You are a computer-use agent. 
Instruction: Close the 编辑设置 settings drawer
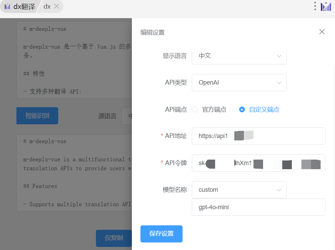pyautogui.click(x=322, y=32)
